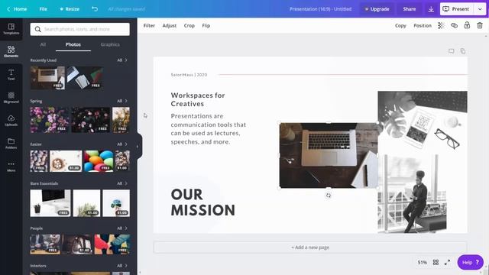Delete selection with trash icon

[480, 25]
